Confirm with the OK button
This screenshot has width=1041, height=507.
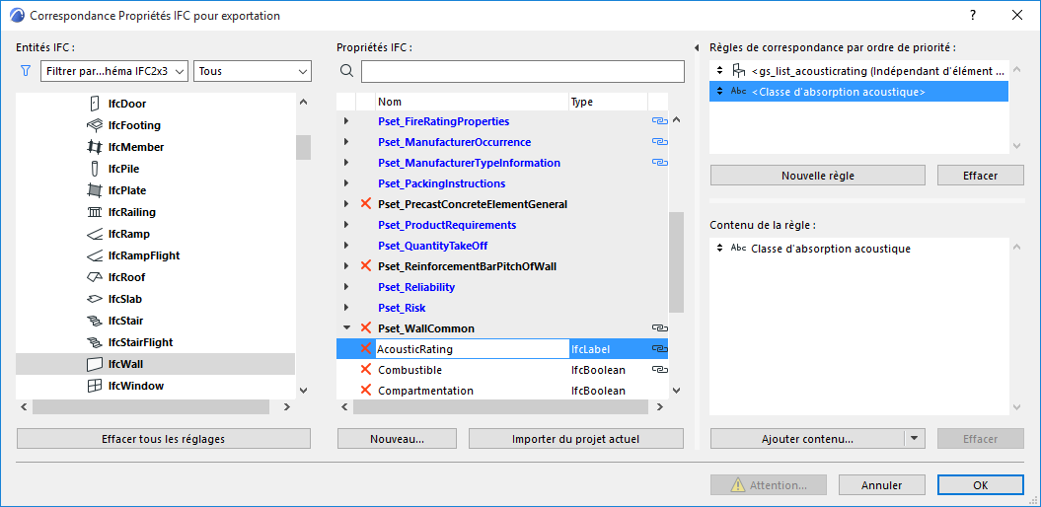coord(981,485)
